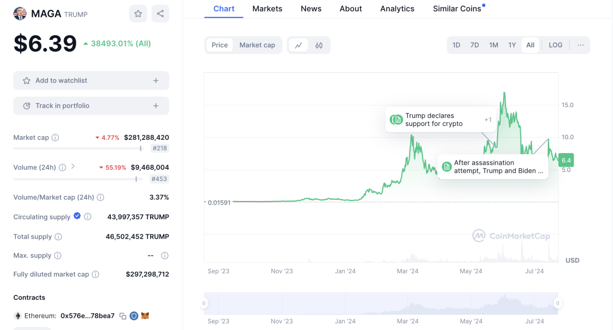The image size is (613, 330).
Task: Click the news icon on Trump declares support
Action: coord(396,120)
